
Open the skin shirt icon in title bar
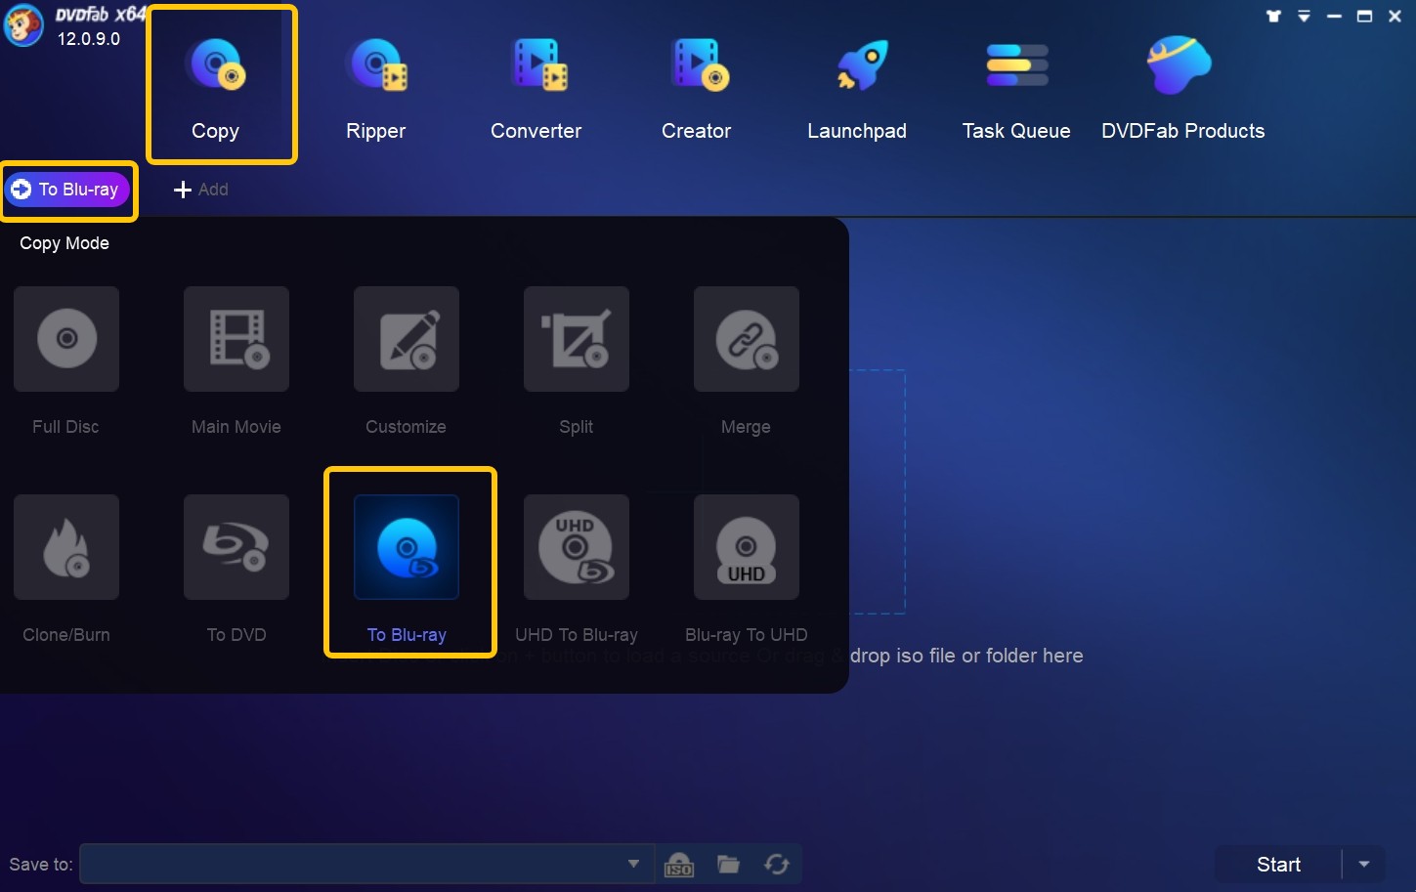click(x=1273, y=16)
